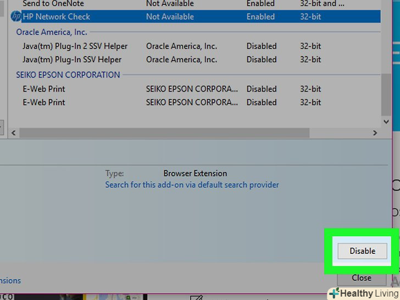Screen dimensions: 400x300
Task: Click the Disable button
Action: click(x=362, y=251)
